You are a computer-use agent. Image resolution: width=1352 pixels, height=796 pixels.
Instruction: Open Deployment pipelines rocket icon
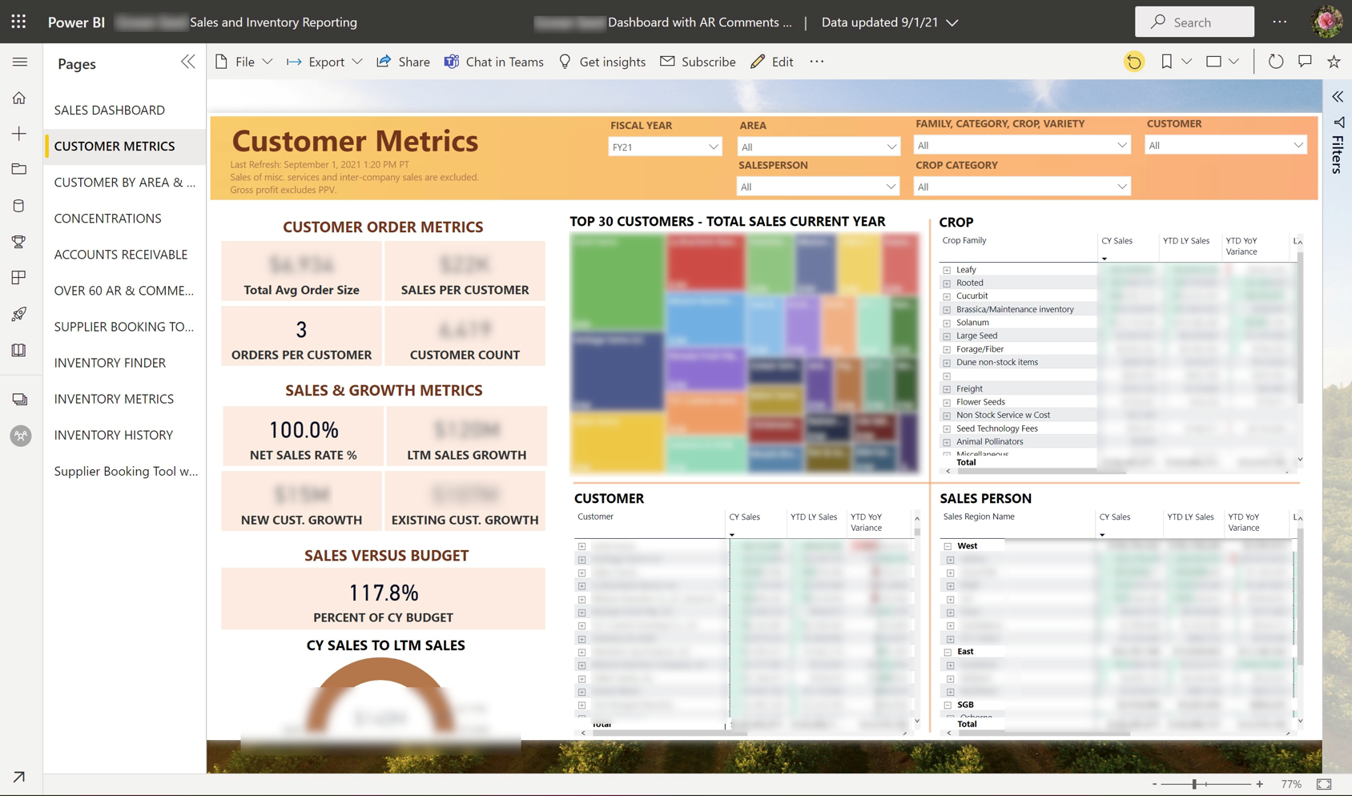19,314
